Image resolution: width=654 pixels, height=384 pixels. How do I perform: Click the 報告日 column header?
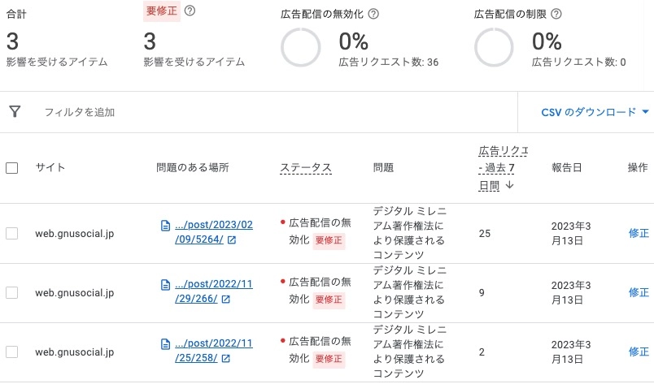tap(566, 168)
